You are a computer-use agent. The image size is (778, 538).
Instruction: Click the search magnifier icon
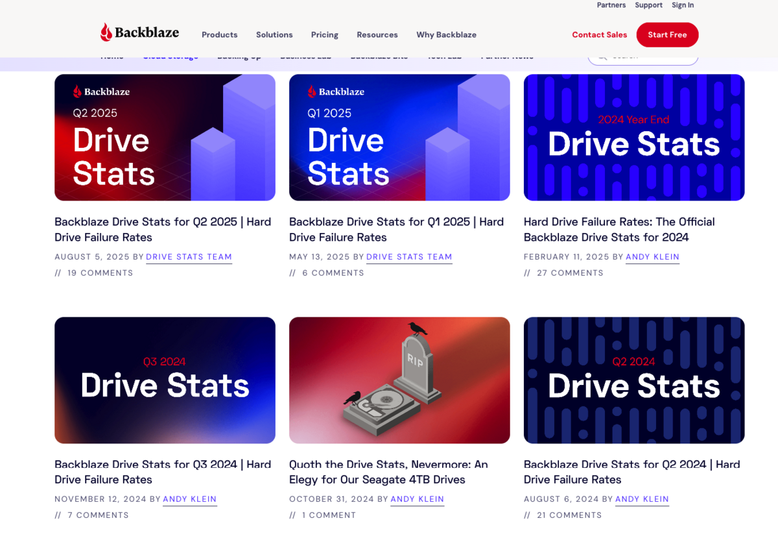pyautogui.click(x=603, y=56)
